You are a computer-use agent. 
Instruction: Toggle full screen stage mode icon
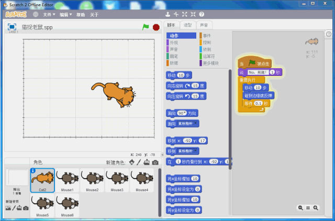12,27
